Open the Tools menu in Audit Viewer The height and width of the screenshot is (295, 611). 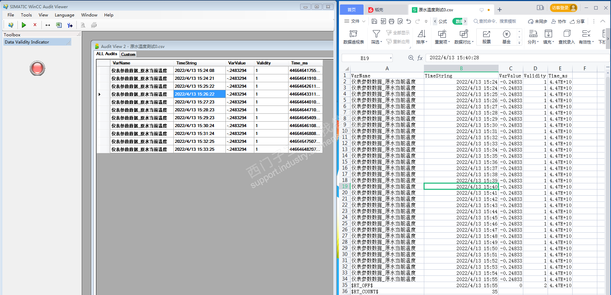(x=26, y=15)
